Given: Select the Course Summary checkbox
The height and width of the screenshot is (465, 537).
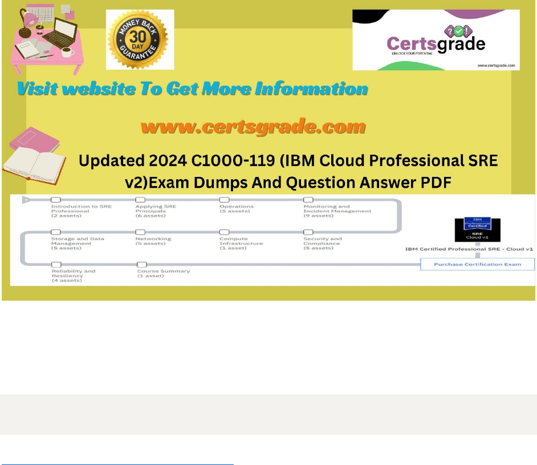Looking at the screenshot, I should pyautogui.click(x=142, y=264).
